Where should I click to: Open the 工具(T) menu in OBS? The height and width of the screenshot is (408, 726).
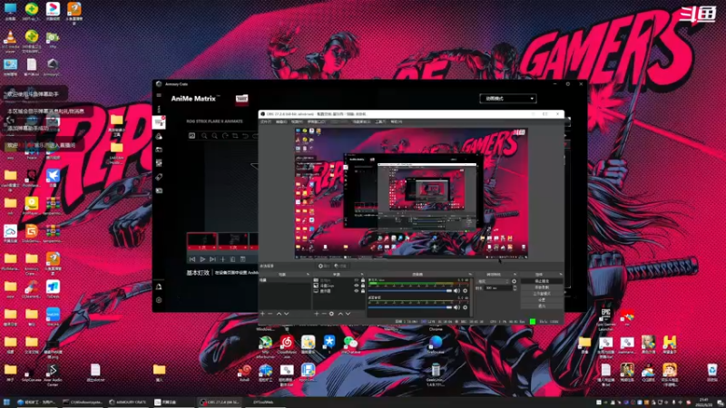[380, 121]
